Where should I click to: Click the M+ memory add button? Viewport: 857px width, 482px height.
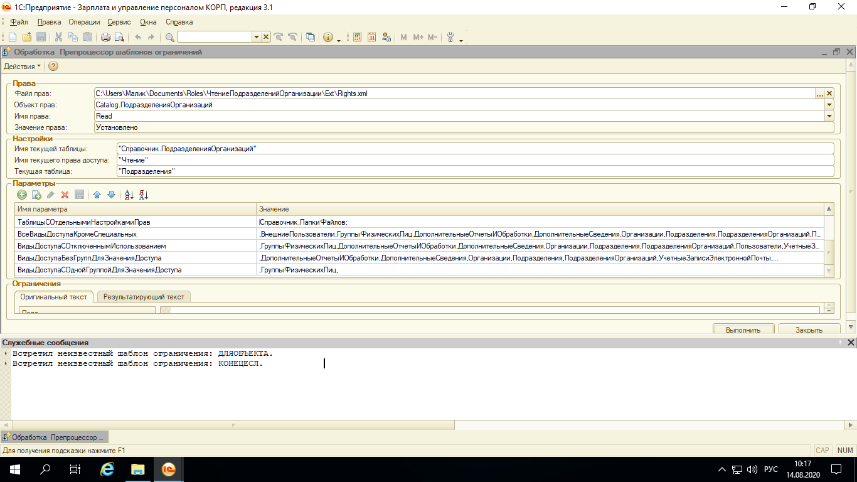[x=418, y=38]
